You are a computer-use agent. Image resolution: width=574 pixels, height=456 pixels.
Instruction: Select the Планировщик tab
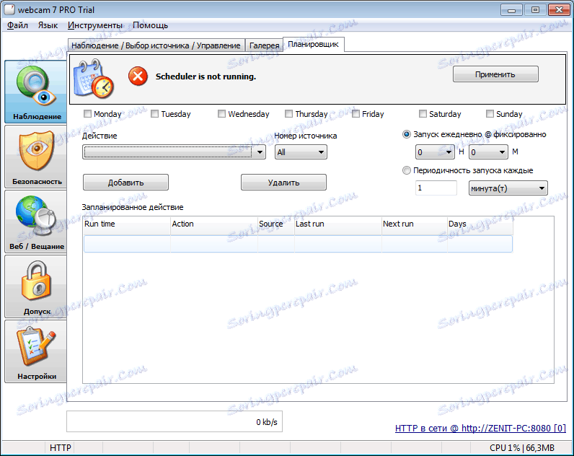[314, 44]
